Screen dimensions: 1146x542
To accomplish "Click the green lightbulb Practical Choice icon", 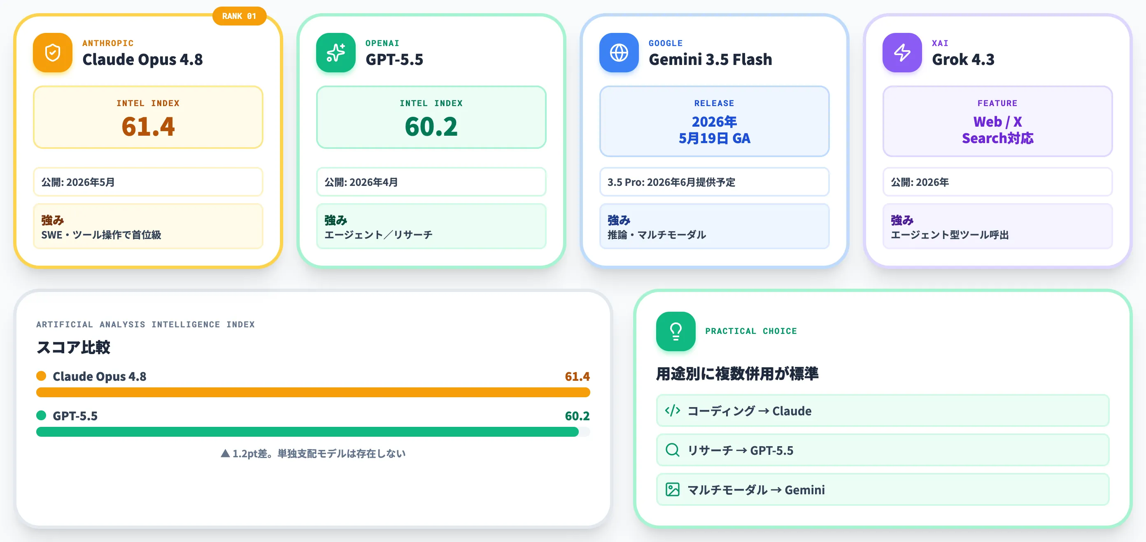I will (676, 331).
